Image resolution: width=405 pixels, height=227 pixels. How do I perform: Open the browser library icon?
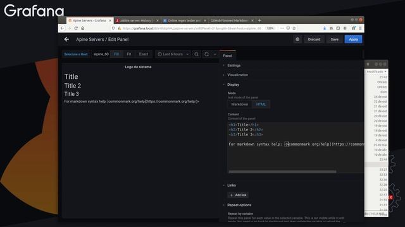tap(331, 28)
